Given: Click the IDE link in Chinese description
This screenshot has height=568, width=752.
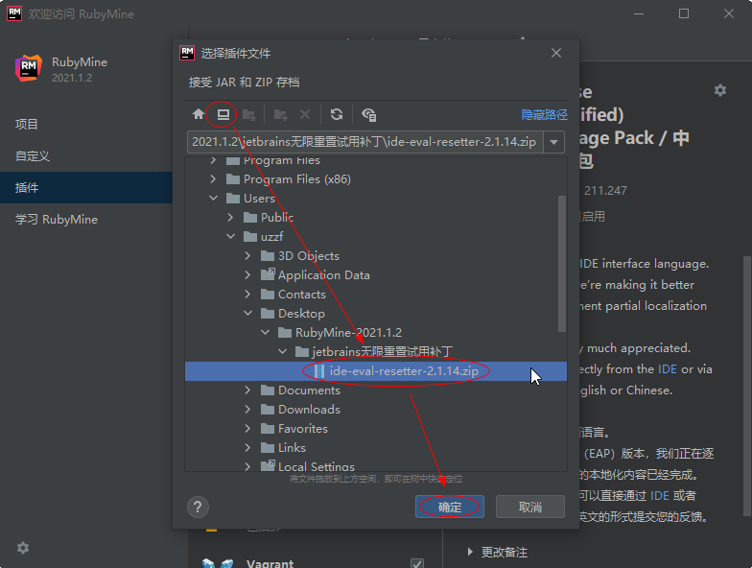Looking at the screenshot, I should click(660, 495).
